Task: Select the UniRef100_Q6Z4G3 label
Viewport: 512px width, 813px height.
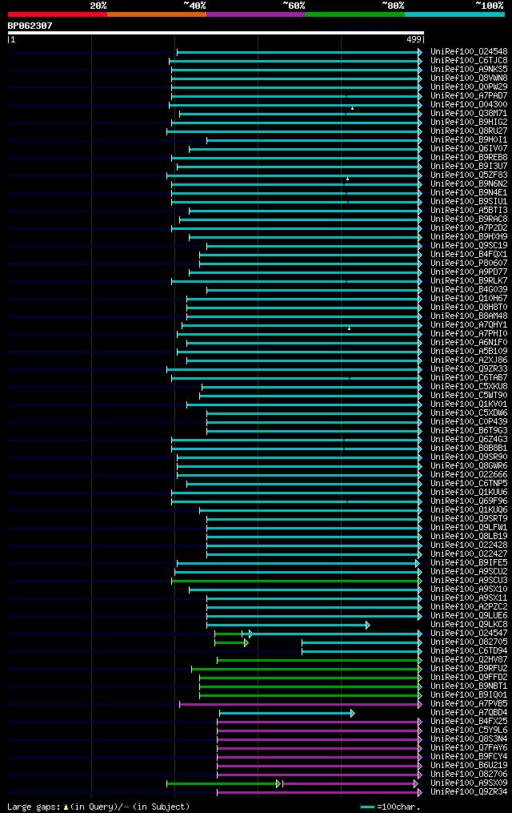Action: pos(469,439)
